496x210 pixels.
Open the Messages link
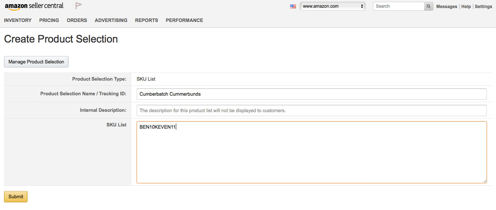(x=446, y=7)
